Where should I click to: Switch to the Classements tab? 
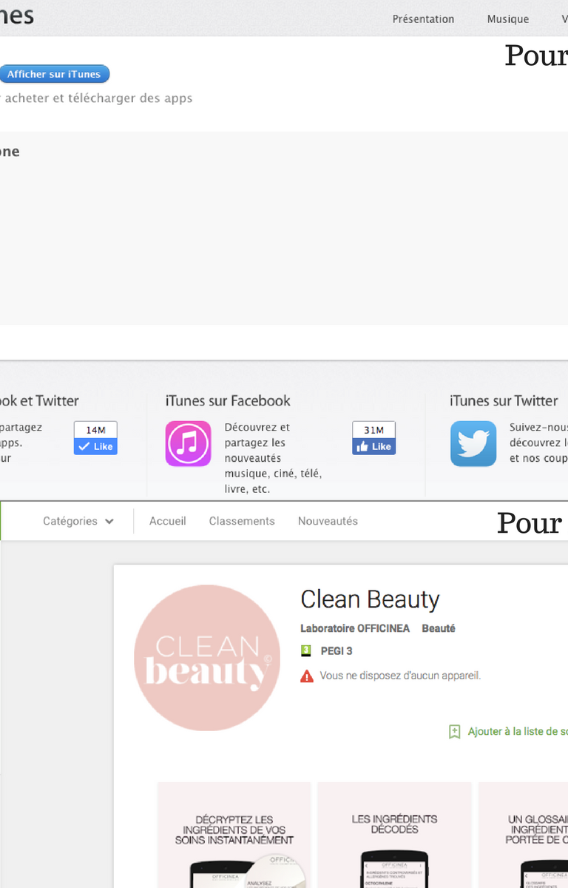(242, 521)
